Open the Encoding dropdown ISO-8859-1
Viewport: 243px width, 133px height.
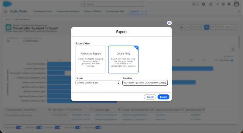[145, 83]
